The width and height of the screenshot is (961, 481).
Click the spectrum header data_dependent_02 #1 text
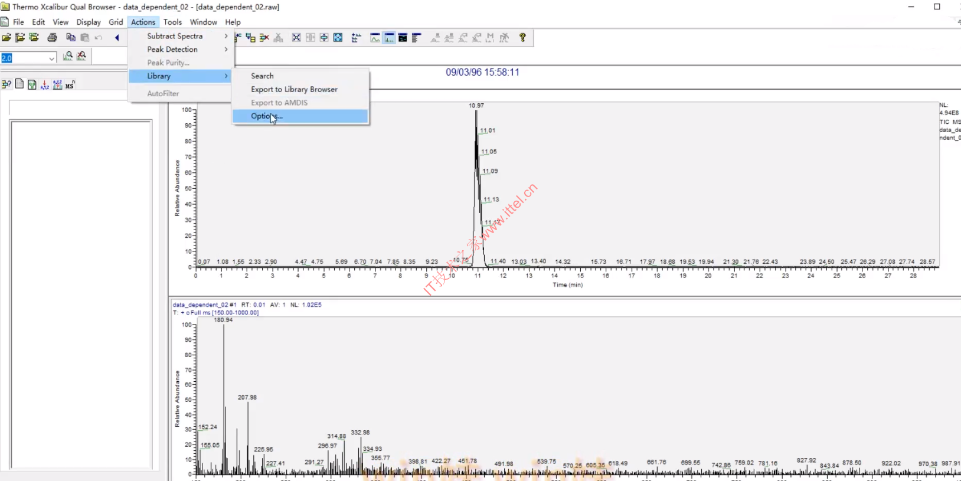pos(204,305)
